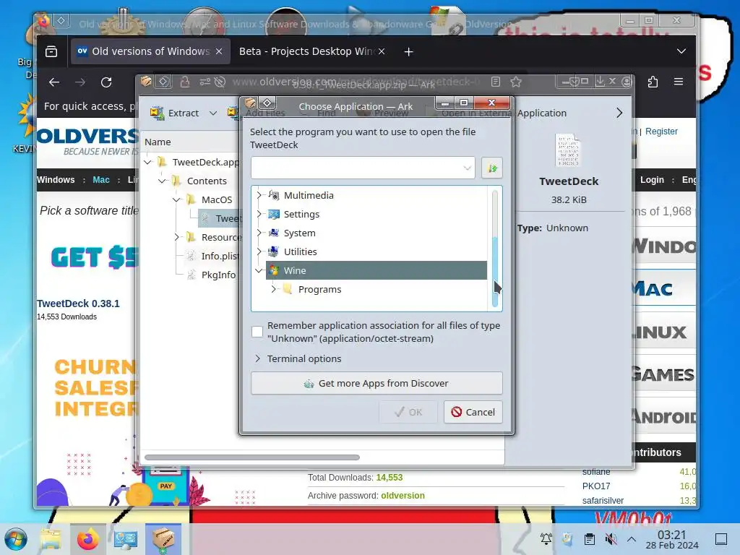Open the Extract dropdown arrow in Ark
The height and width of the screenshot is (555, 740).
[x=213, y=113]
